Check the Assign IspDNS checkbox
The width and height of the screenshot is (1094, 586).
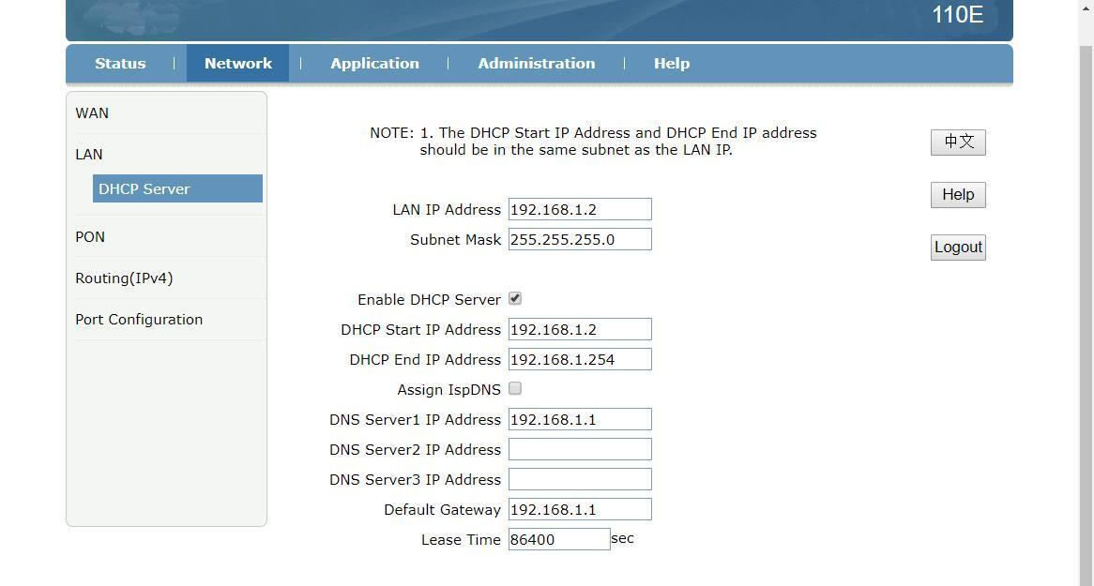[515, 388]
